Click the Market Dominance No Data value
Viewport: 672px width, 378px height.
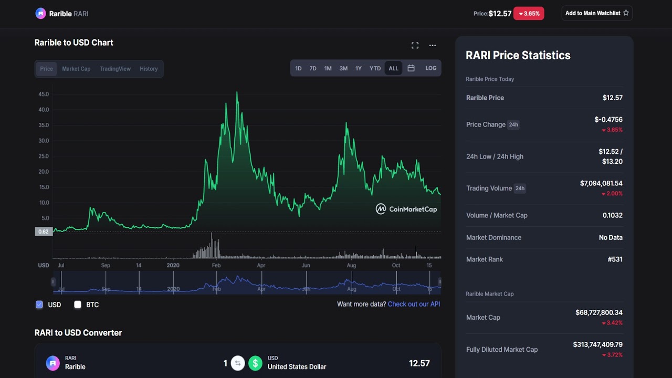(611, 237)
